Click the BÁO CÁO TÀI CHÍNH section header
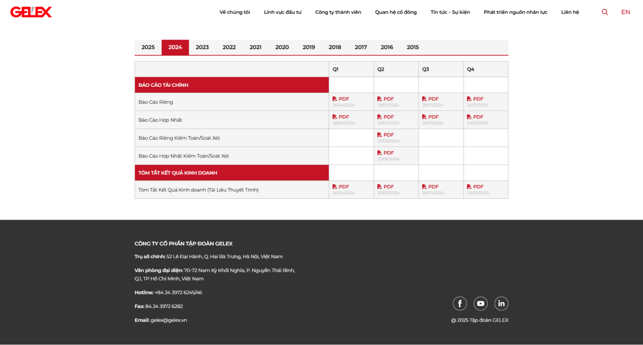Viewport: 643px width, 345px height. [232, 85]
